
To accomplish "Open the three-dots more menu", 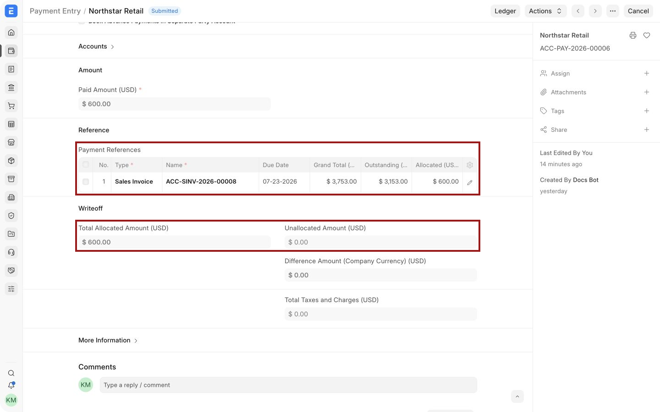I will pos(613,11).
